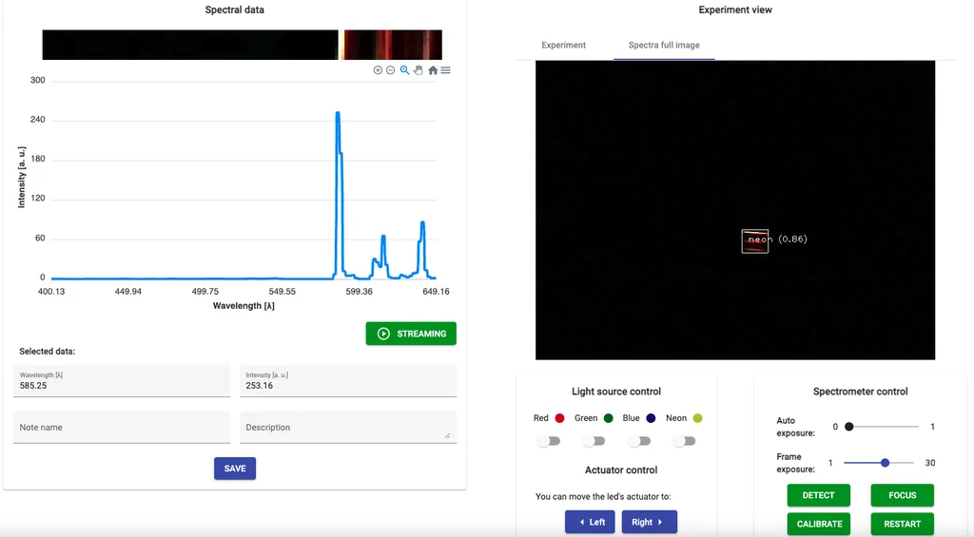This screenshot has height=537, width=974.
Task: Click the green STREAMING button
Action: (x=411, y=334)
